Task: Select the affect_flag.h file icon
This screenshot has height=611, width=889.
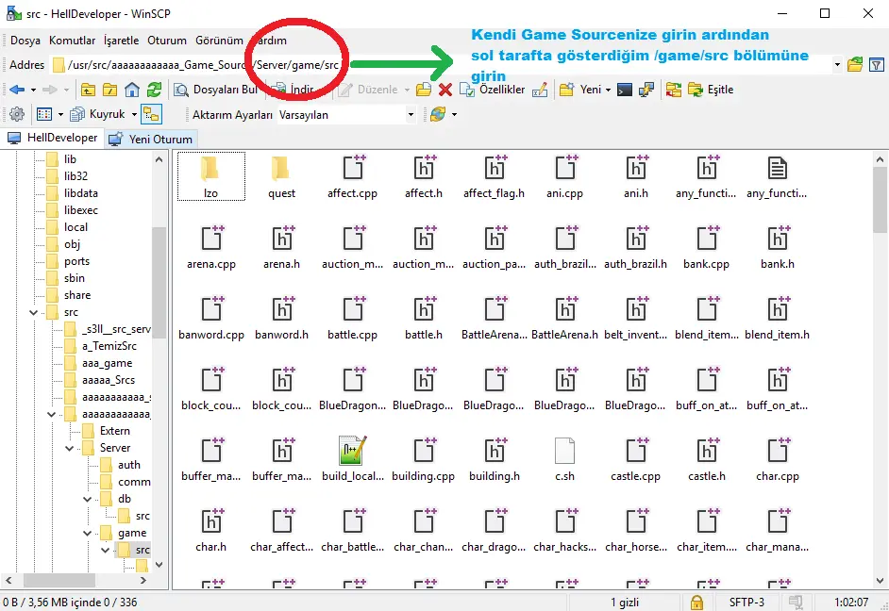Action: [495, 168]
